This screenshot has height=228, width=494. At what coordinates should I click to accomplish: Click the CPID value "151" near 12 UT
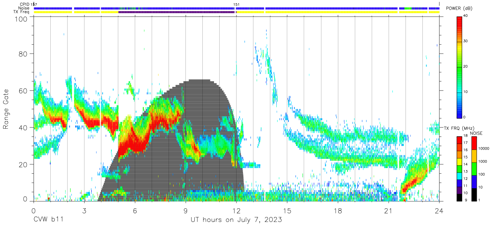click(237, 5)
